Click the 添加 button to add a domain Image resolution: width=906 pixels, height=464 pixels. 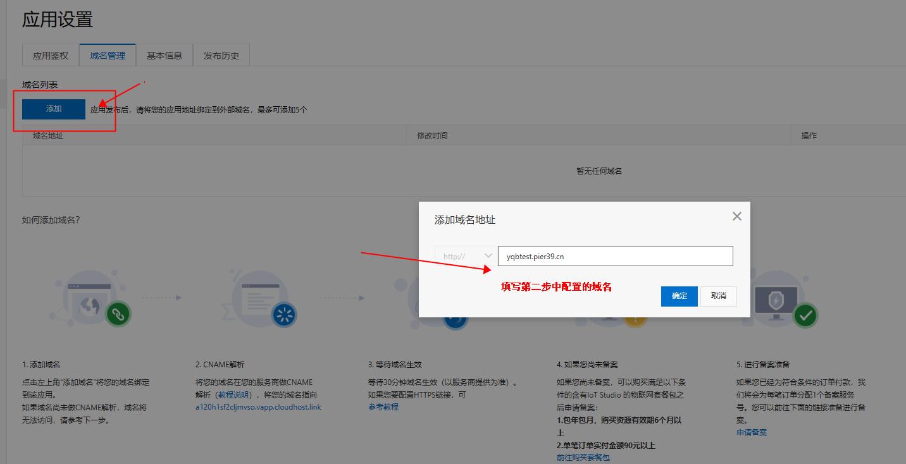(x=53, y=108)
